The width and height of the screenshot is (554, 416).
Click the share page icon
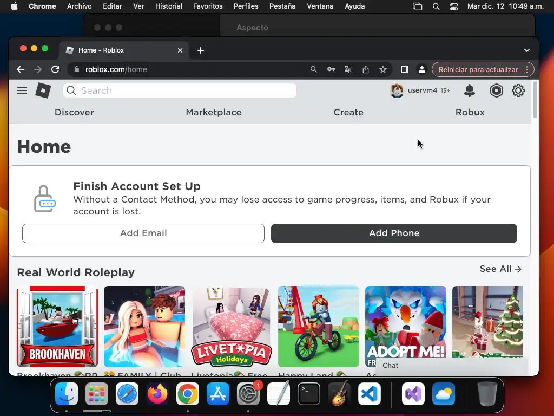[x=366, y=69]
